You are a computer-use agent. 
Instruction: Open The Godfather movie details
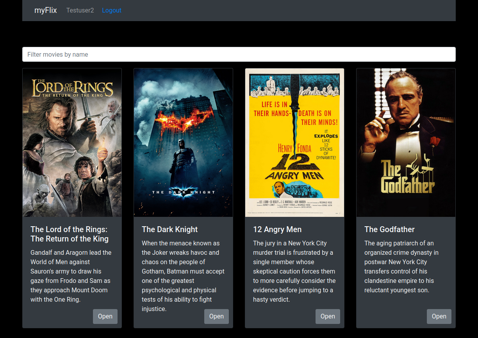click(439, 317)
